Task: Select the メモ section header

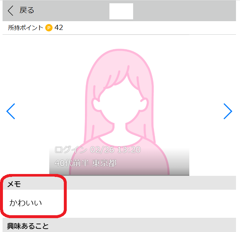Action: (14, 184)
